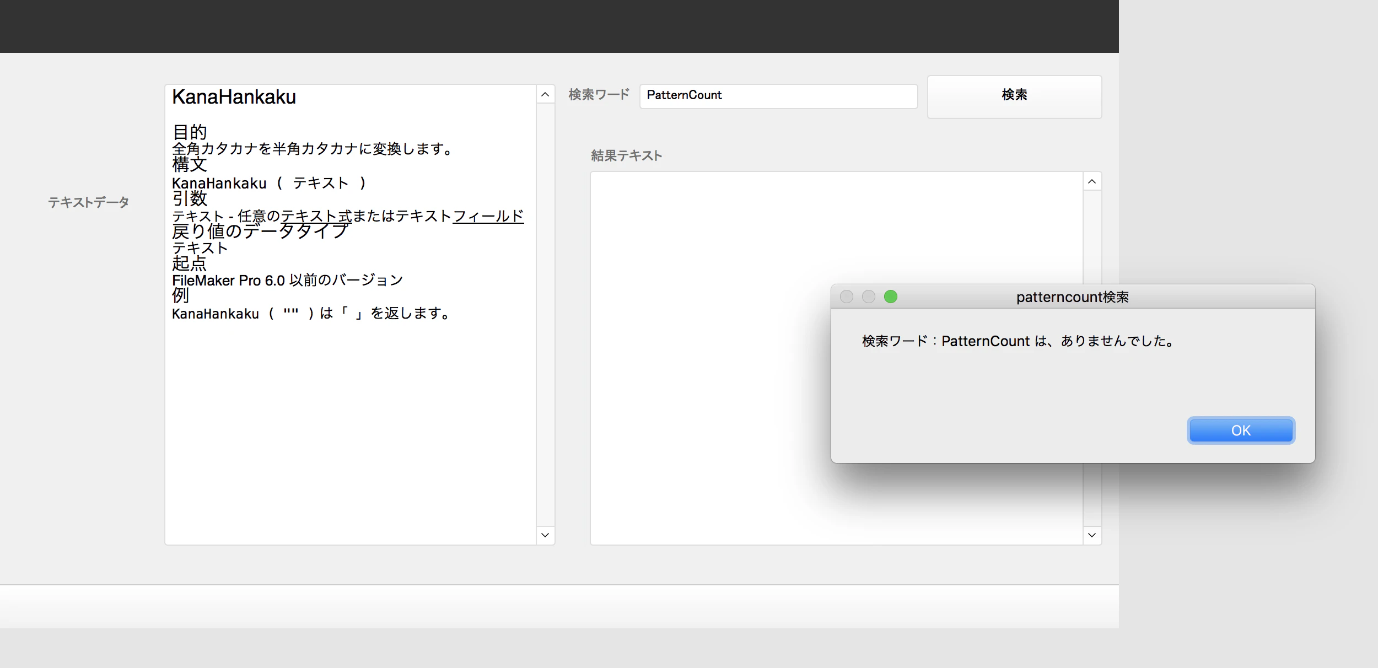The height and width of the screenshot is (668, 1378).
Task: Click the line 全角カタカナを半角カタカナに変換します。
Action: tap(313, 149)
